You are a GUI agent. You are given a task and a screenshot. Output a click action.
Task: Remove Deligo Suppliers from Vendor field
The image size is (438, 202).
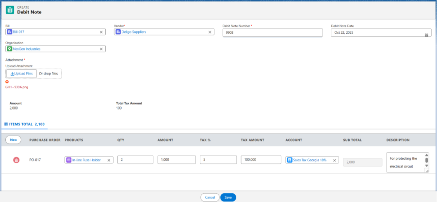click(210, 32)
